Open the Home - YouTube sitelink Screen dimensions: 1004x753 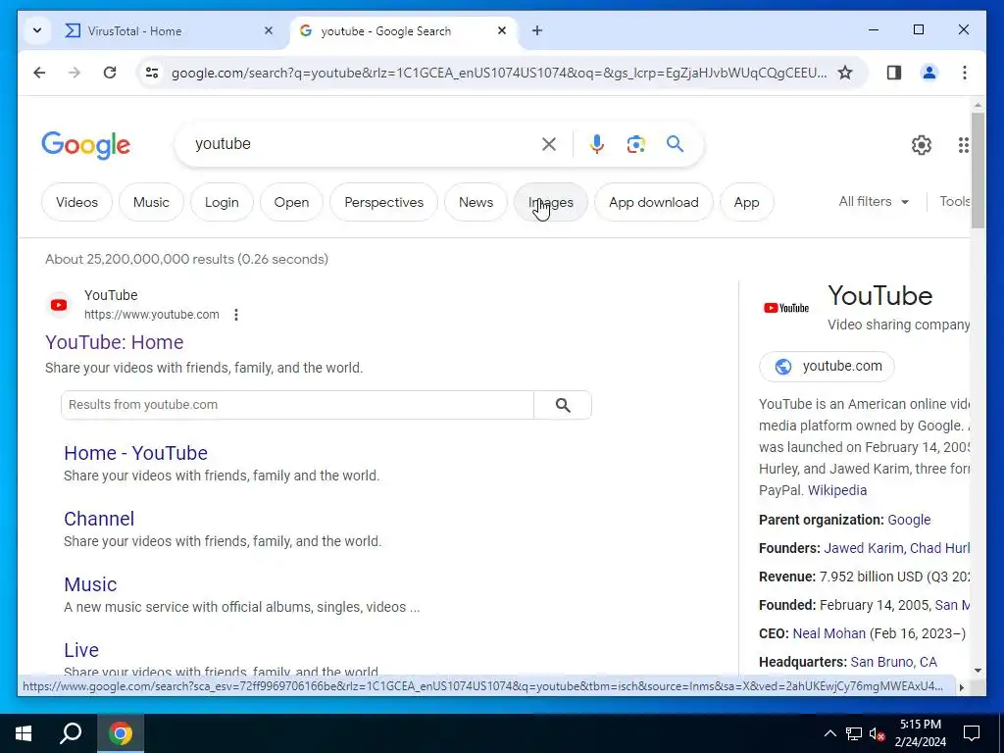pyautogui.click(x=135, y=453)
